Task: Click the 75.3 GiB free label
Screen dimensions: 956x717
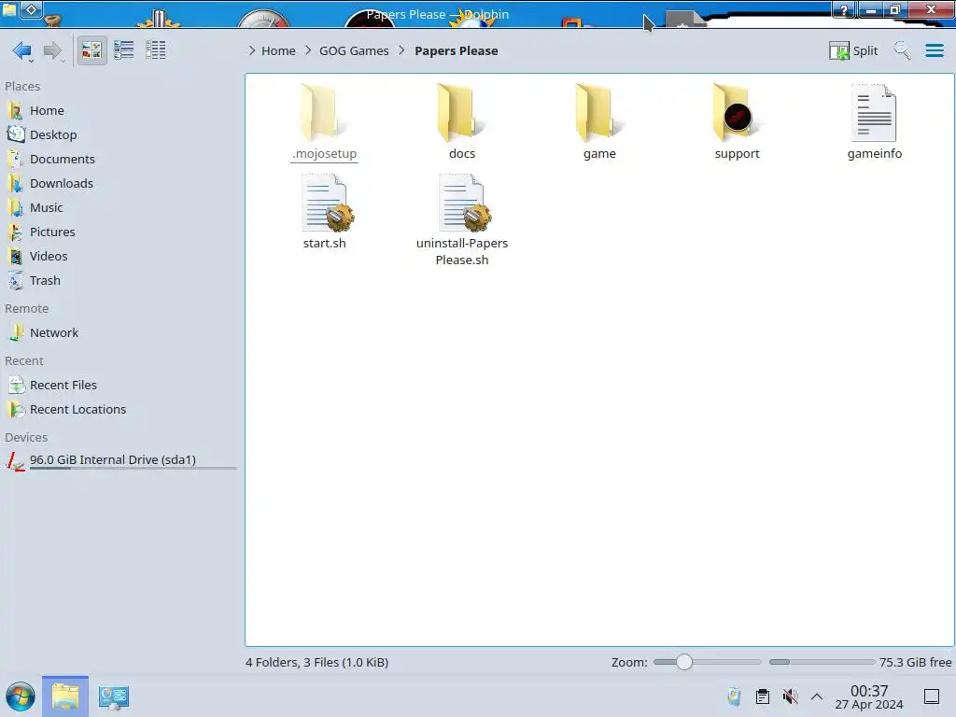Action: pos(915,663)
